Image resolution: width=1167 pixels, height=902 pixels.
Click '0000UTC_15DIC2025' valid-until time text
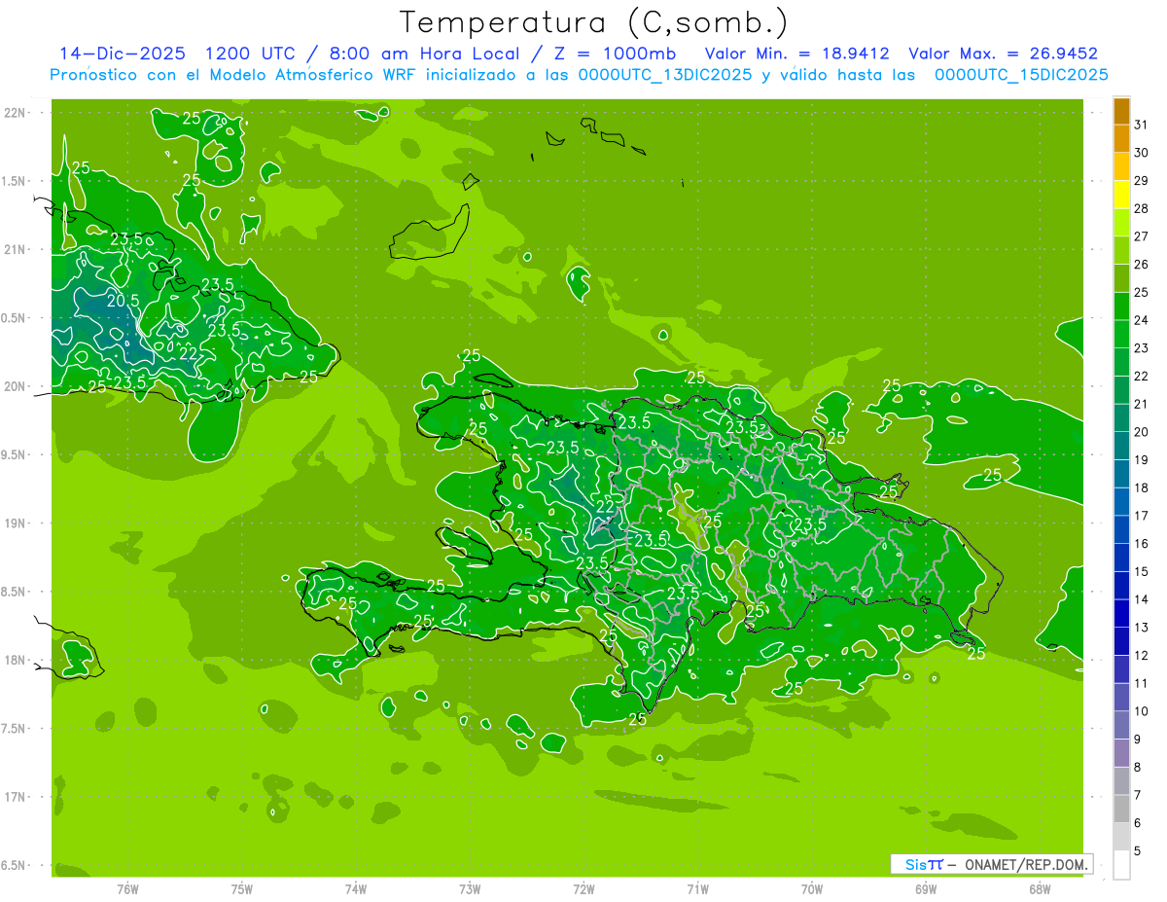pyautogui.click(x=1021, y=75)
